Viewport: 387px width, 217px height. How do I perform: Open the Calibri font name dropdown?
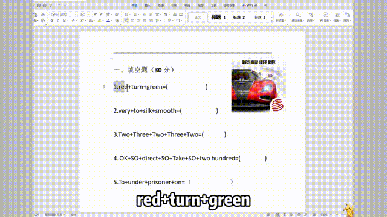[63, 14]
